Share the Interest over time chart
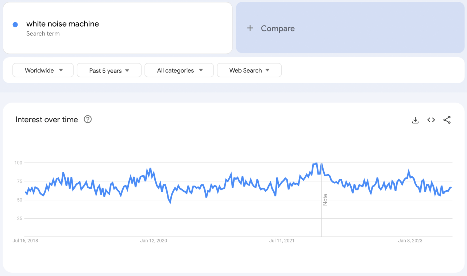 pos(447,119)
